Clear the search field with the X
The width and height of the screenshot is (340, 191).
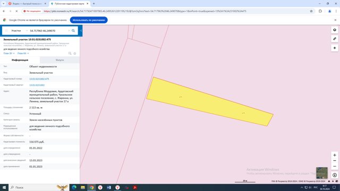[69, 31]
